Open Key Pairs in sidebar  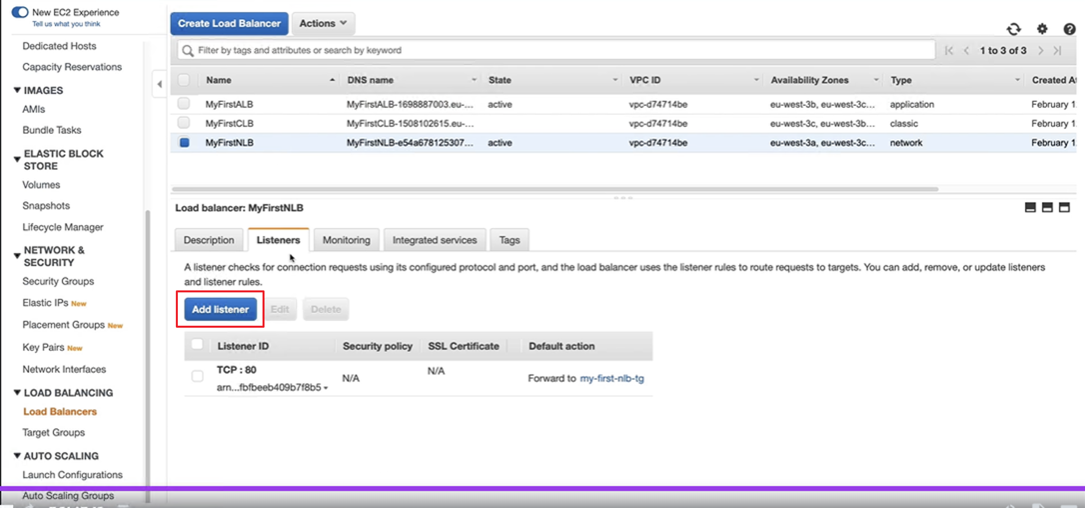click(x=43, y=347)
